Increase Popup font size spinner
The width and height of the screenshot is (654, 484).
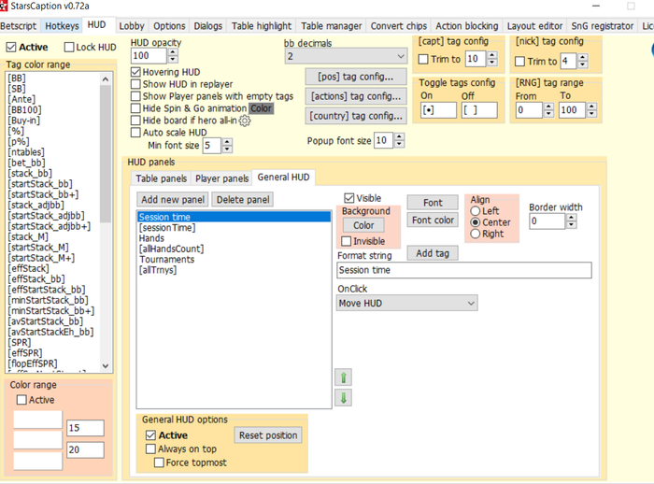pyautogui.click(x=400, y=136)
